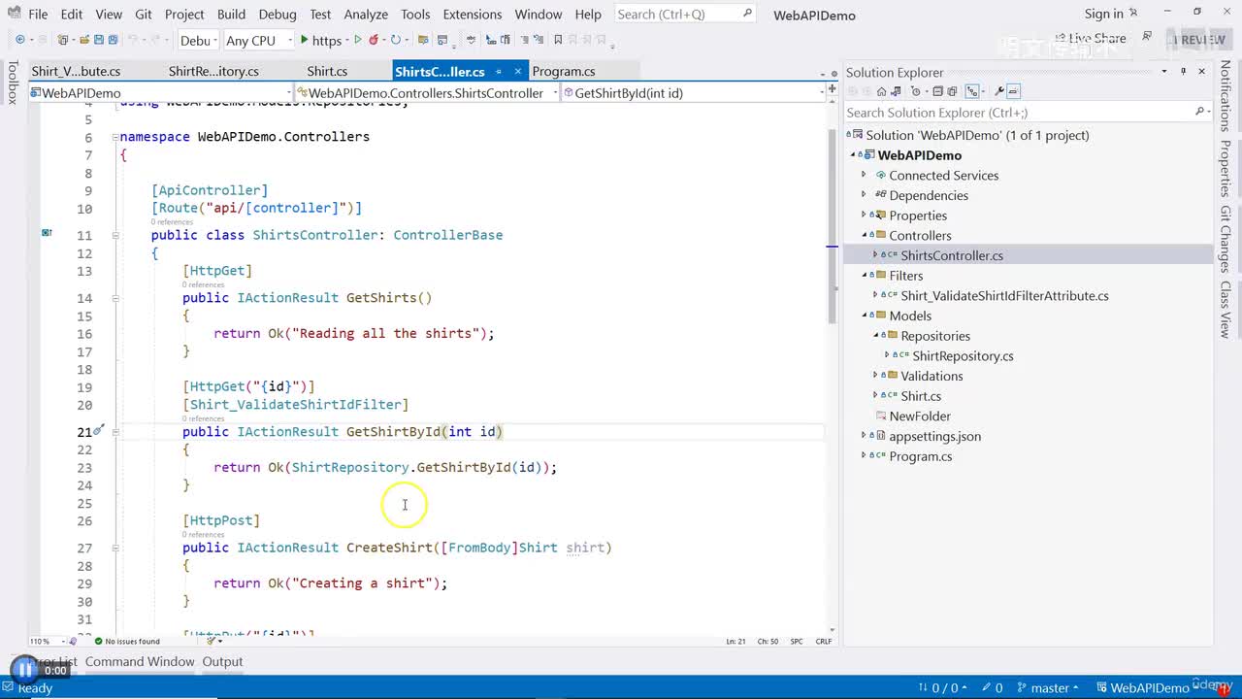The width and height of the screenshot is (1242, 699).
Task: Open the GetShirtById member dropdown
Action: [693, 93]
